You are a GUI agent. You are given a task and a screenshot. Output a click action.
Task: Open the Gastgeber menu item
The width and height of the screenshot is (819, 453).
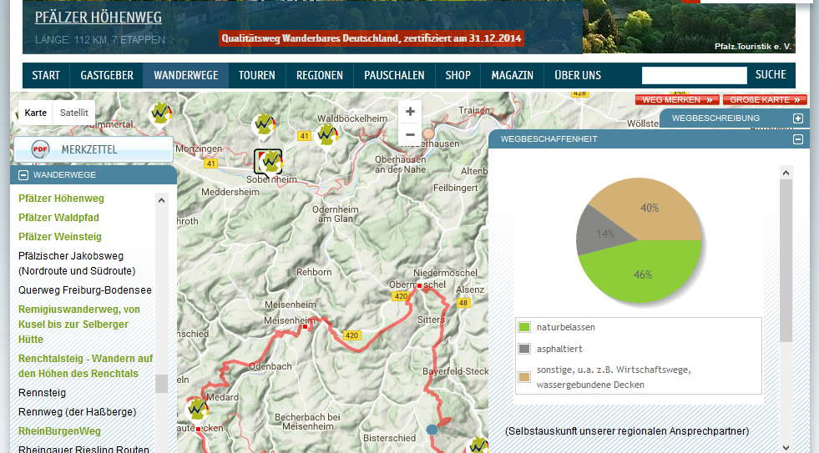[107, 75]
